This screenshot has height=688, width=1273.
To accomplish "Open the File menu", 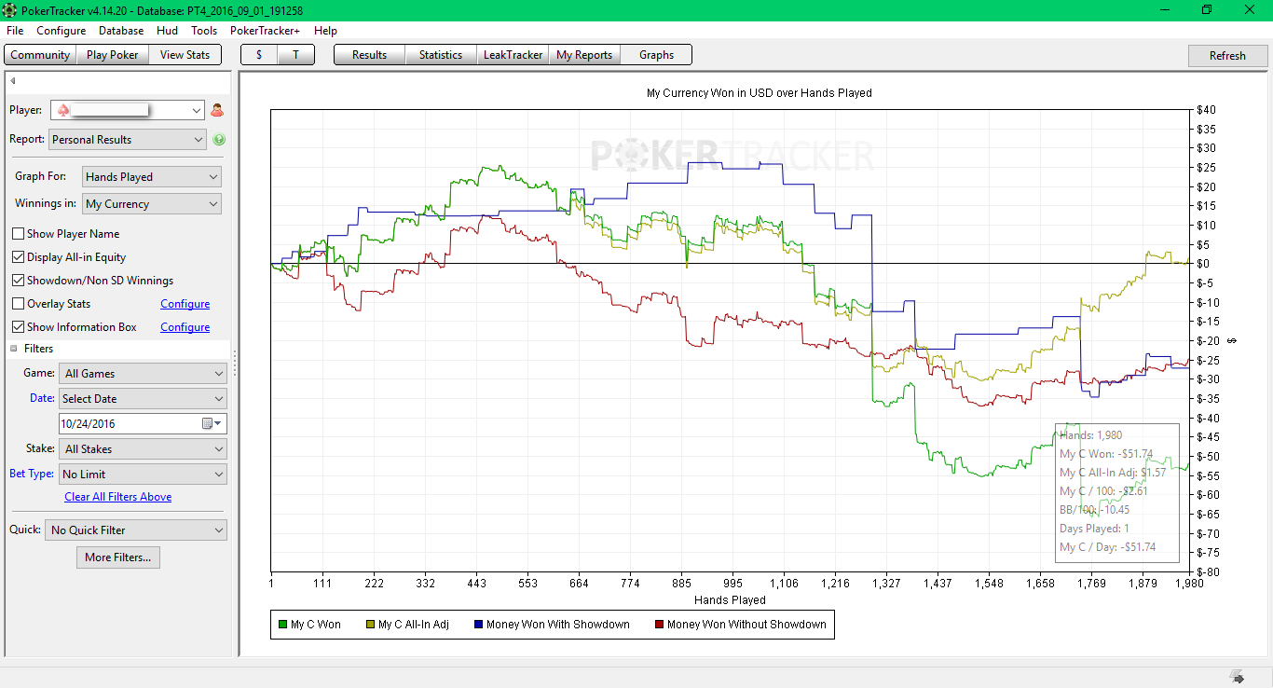I will 15,31.
